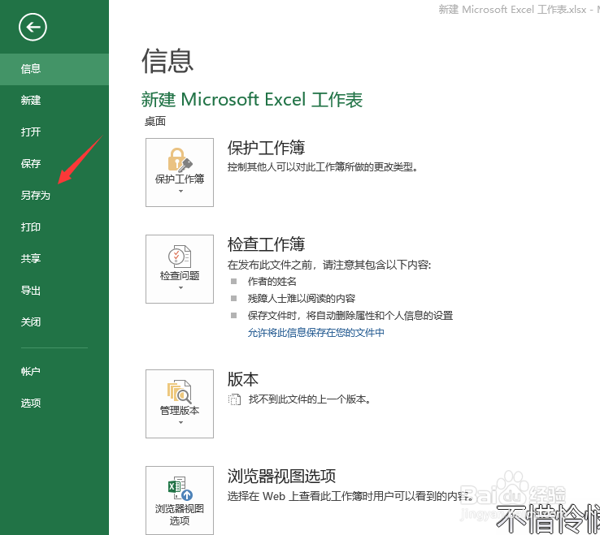Click the 浏览器视图选项 section heading
Viewport: 600px width, 535px height.
click(281, 477)
